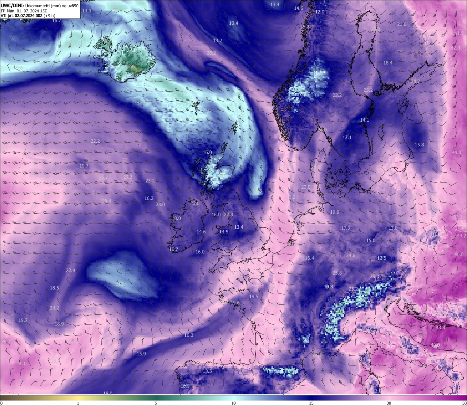Click the 13.1 value over southern Sweden
This screenshot has width=467, height=406.
coord(347,137)
